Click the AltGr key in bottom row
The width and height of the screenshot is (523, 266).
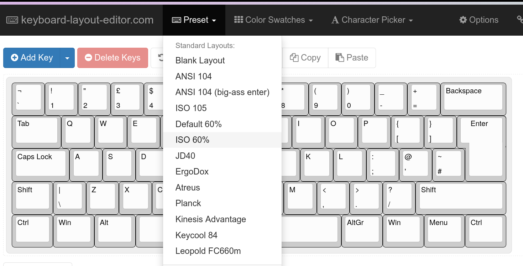click(361, 229)
